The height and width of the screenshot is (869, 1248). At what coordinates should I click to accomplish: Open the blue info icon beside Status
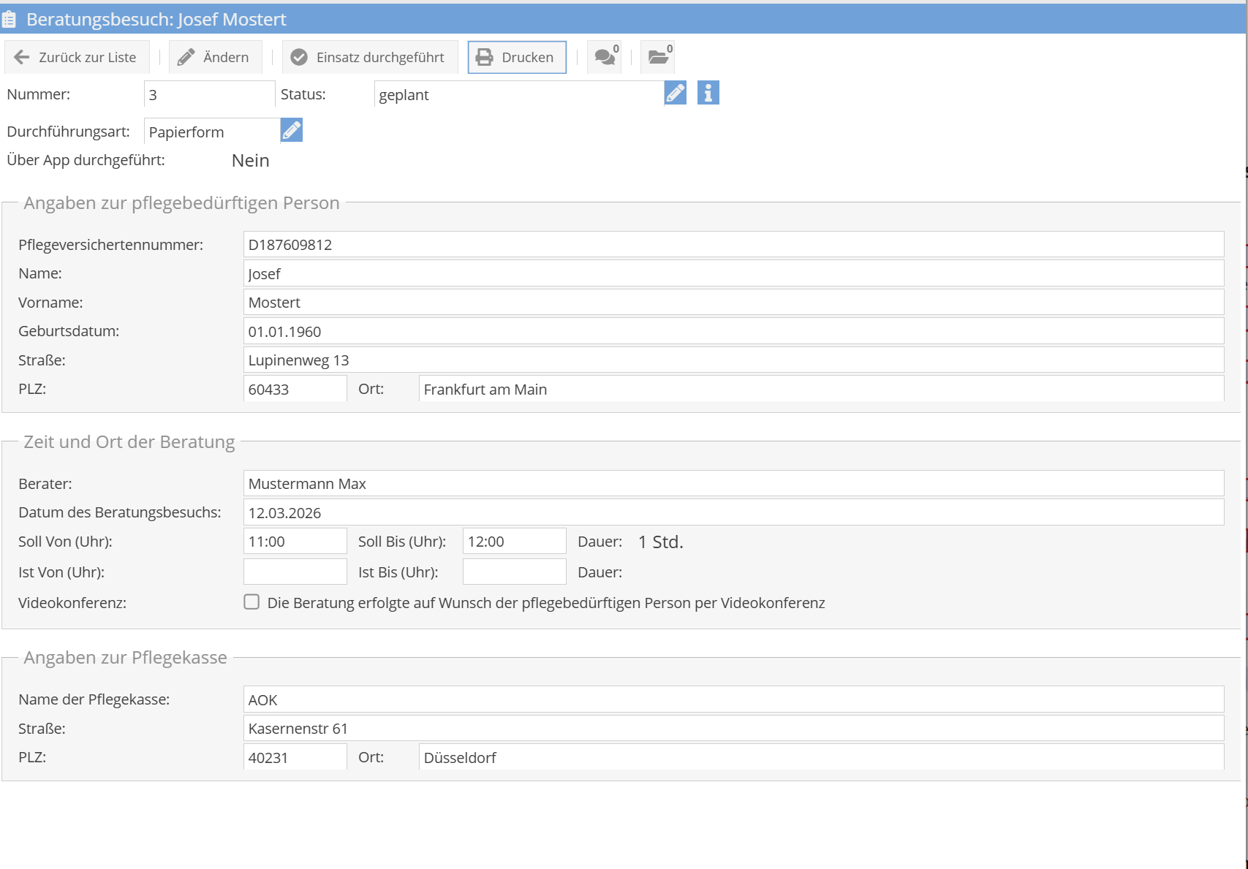(x=708, y=94)
